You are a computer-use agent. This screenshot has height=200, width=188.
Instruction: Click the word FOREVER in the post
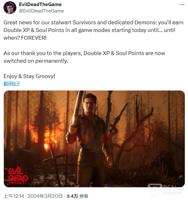[34, 38]
